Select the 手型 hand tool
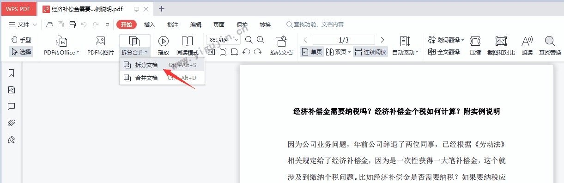The image size is (564, 183). pyautogui.click(x=21, y=40)
